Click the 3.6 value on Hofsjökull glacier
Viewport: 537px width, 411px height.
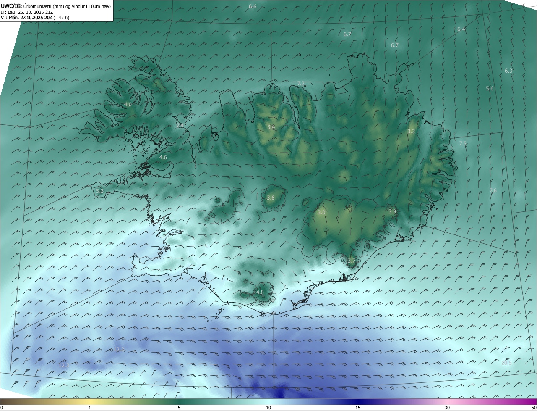(x=271, y=198)
